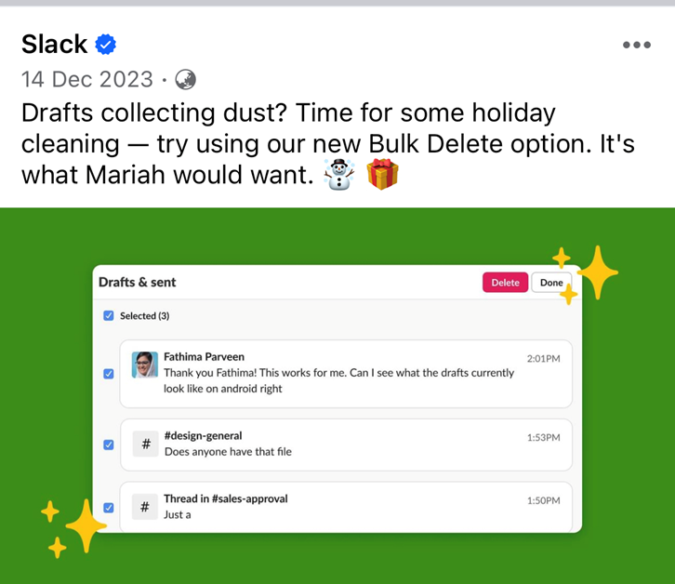Click the Done button

tap(551, 283)
